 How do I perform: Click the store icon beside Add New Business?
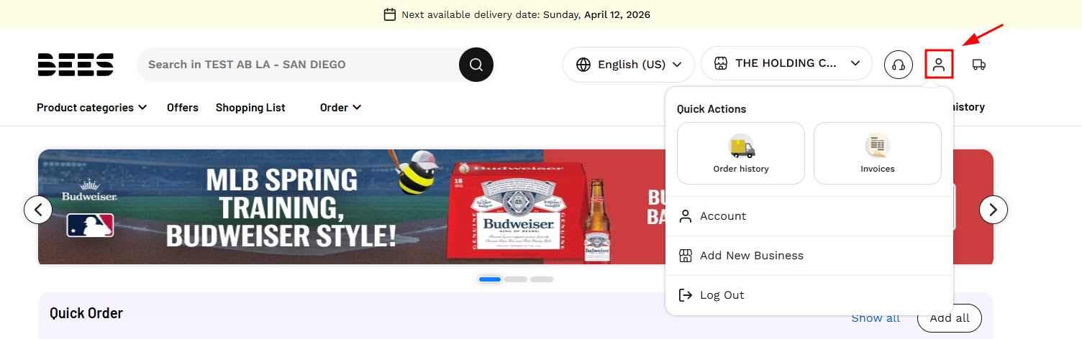click(686, 256)
